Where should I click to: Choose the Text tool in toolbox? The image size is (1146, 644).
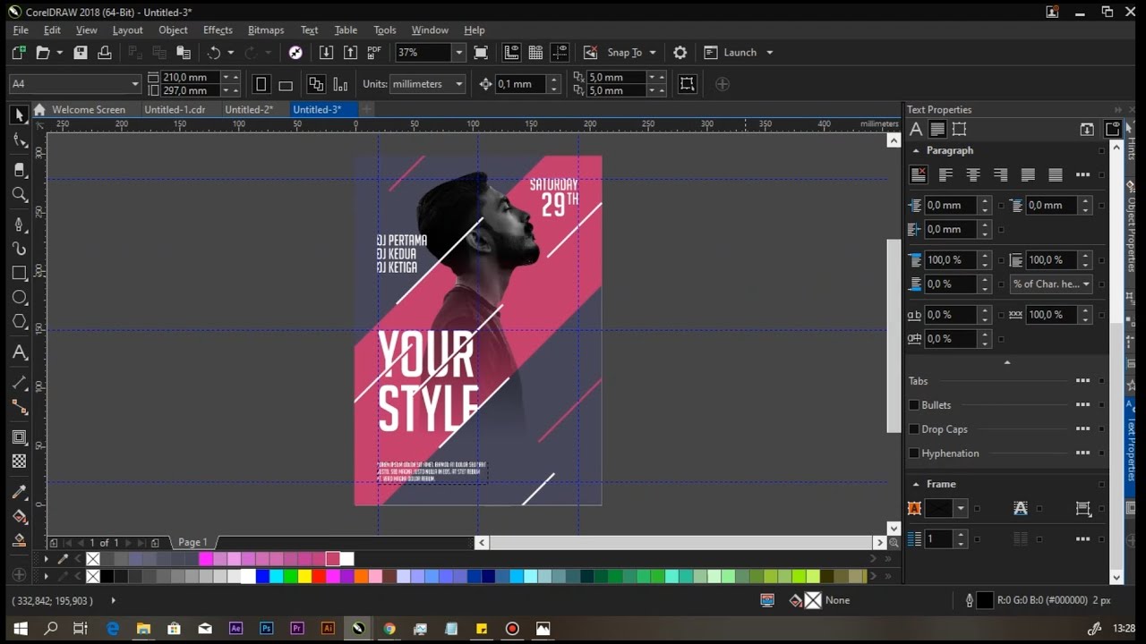20,352
